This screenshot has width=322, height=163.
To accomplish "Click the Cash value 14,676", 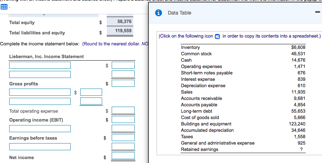I will click(298, 60).
